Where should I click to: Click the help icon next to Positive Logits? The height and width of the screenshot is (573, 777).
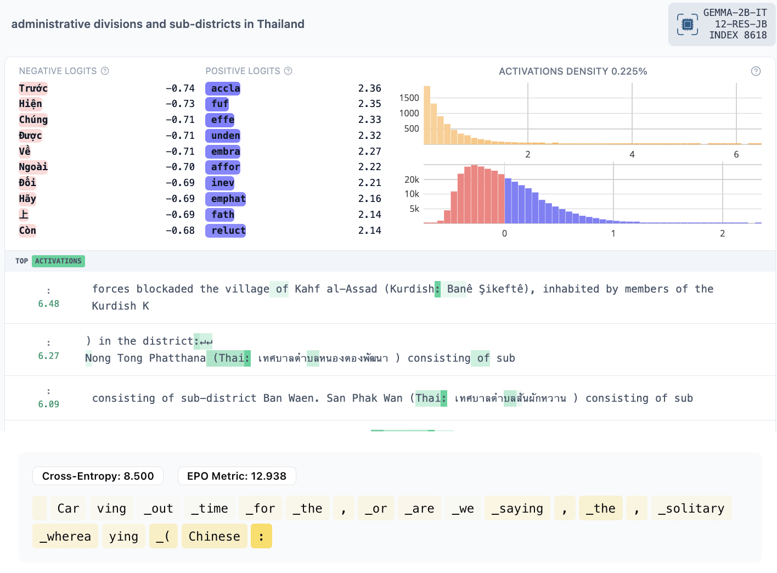(288, 71)
